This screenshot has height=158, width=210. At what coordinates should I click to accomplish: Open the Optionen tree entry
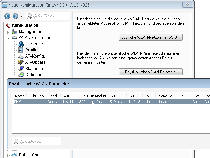(x=34, y=75)
